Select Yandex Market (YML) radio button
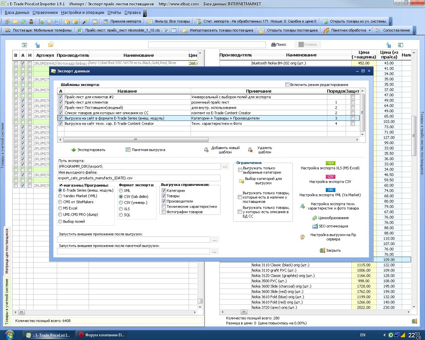Viewport: 425px width, 340px height. pos(60,196)
